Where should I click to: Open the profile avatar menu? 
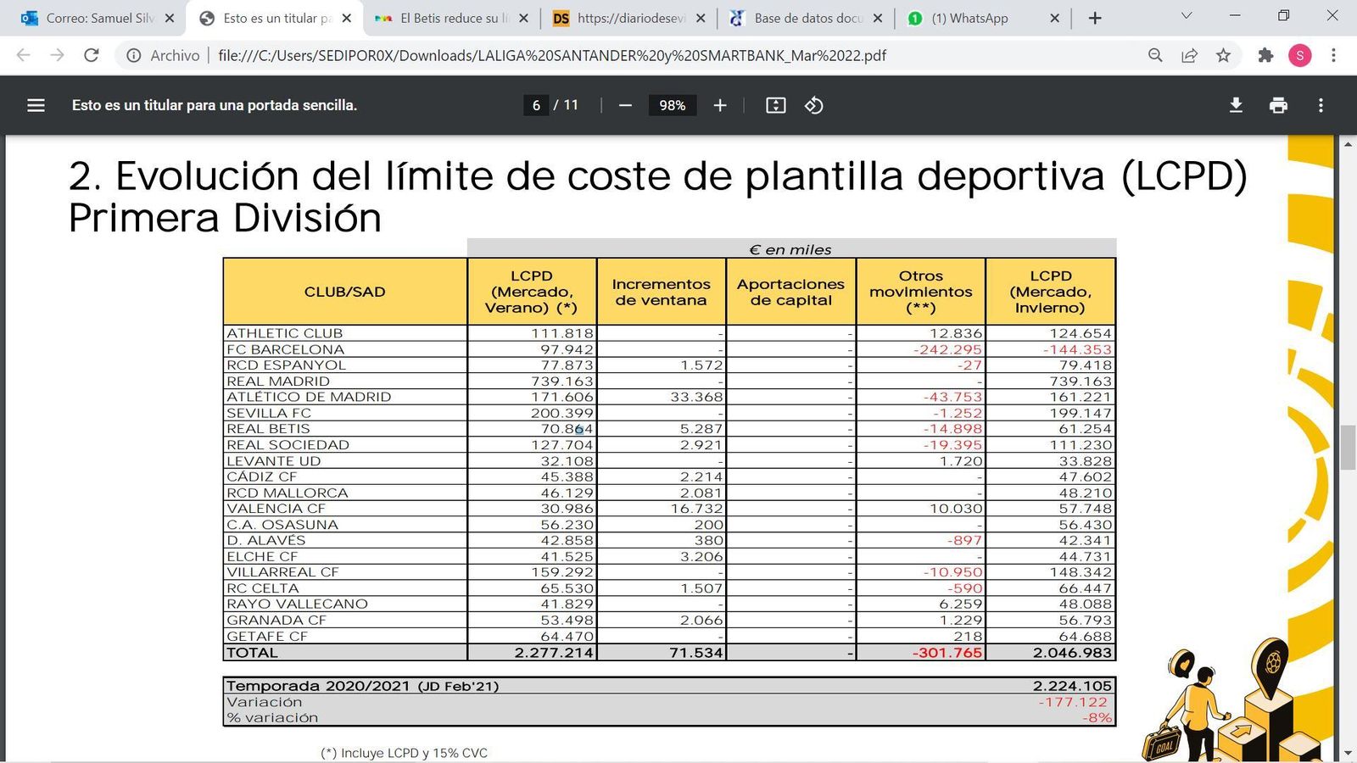(1300, 55)
